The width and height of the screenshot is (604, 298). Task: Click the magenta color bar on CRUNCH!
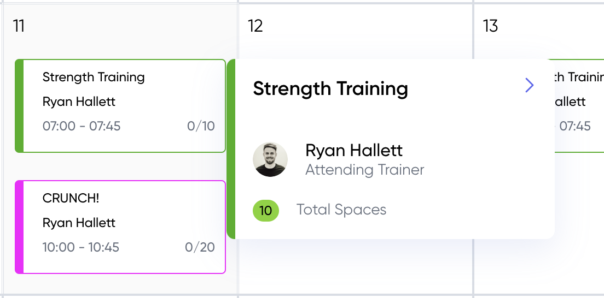click(x=19, y=227)
